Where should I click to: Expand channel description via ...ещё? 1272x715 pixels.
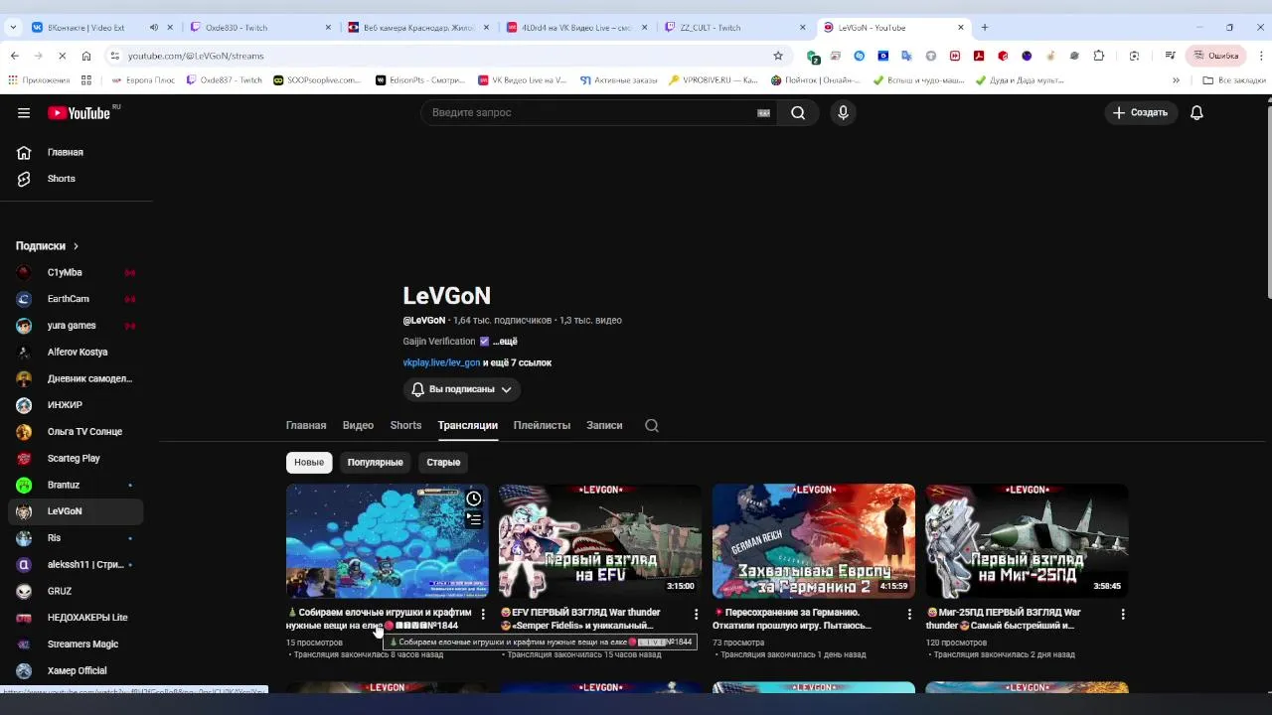(x=505, y=342)
